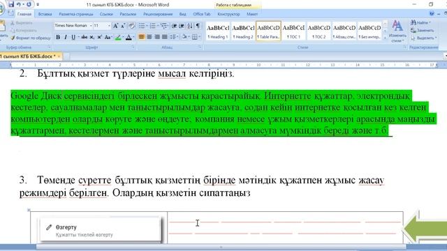Decrease paragraph indent

[174, 26]
